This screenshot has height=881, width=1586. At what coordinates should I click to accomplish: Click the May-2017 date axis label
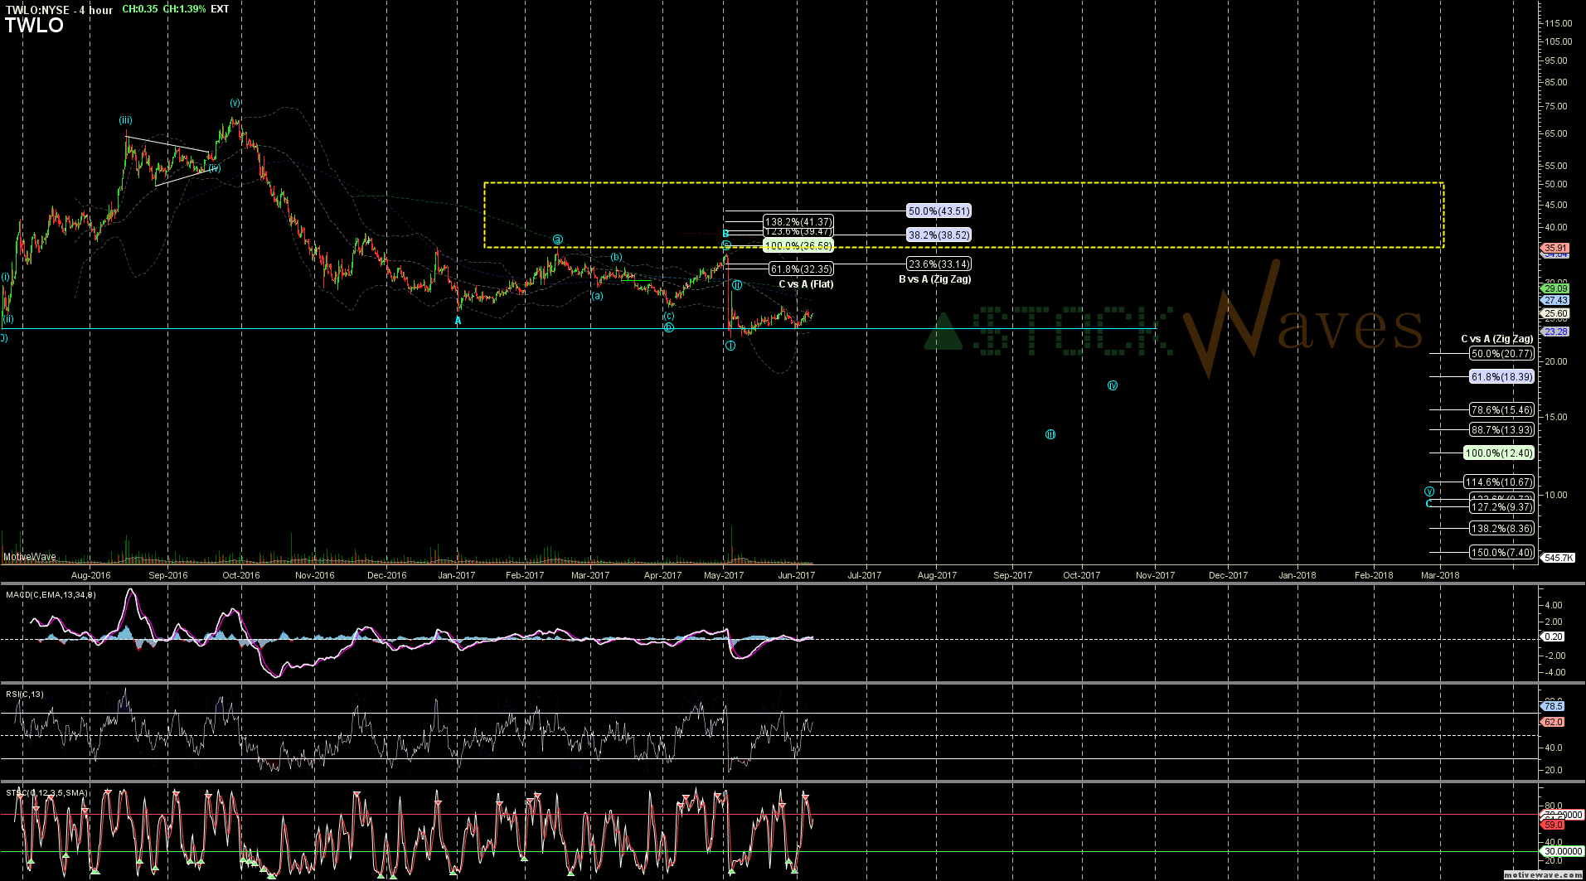pyautogui.click(x=724, y=575)
